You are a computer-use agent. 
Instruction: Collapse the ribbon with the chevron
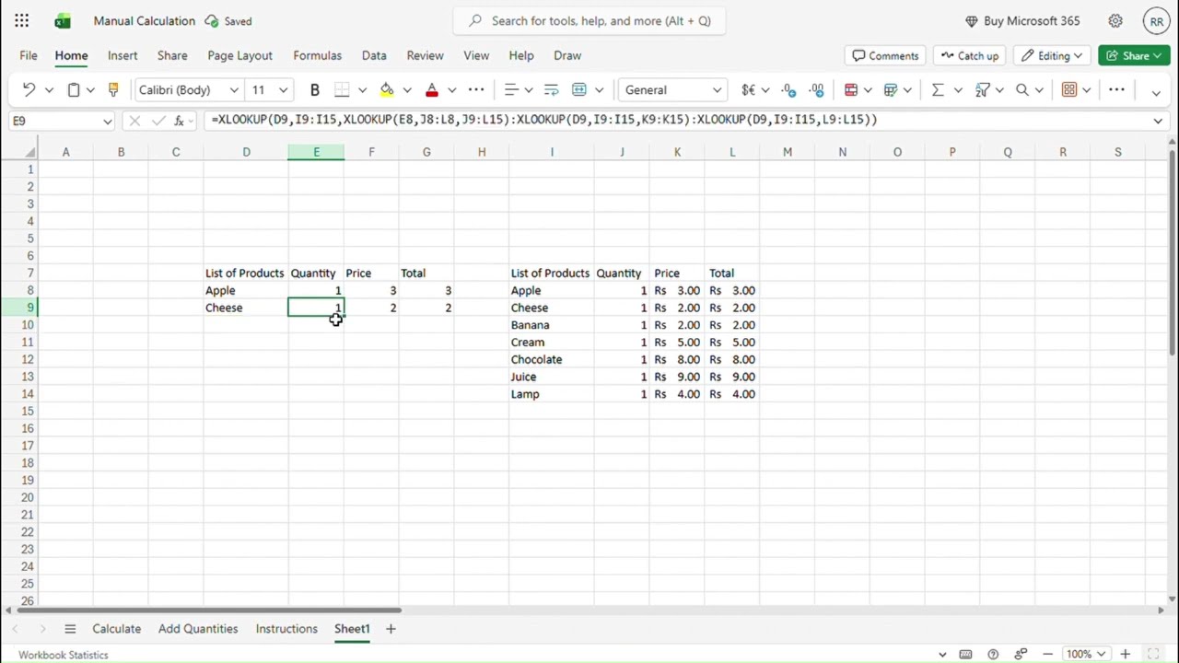[x=1156, y=91]
